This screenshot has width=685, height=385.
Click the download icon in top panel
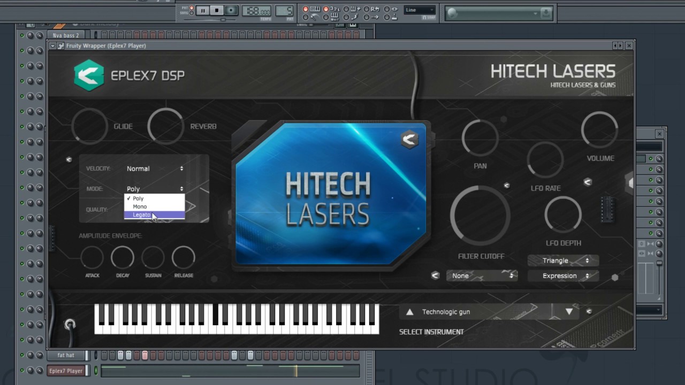[x=546, y=13]
